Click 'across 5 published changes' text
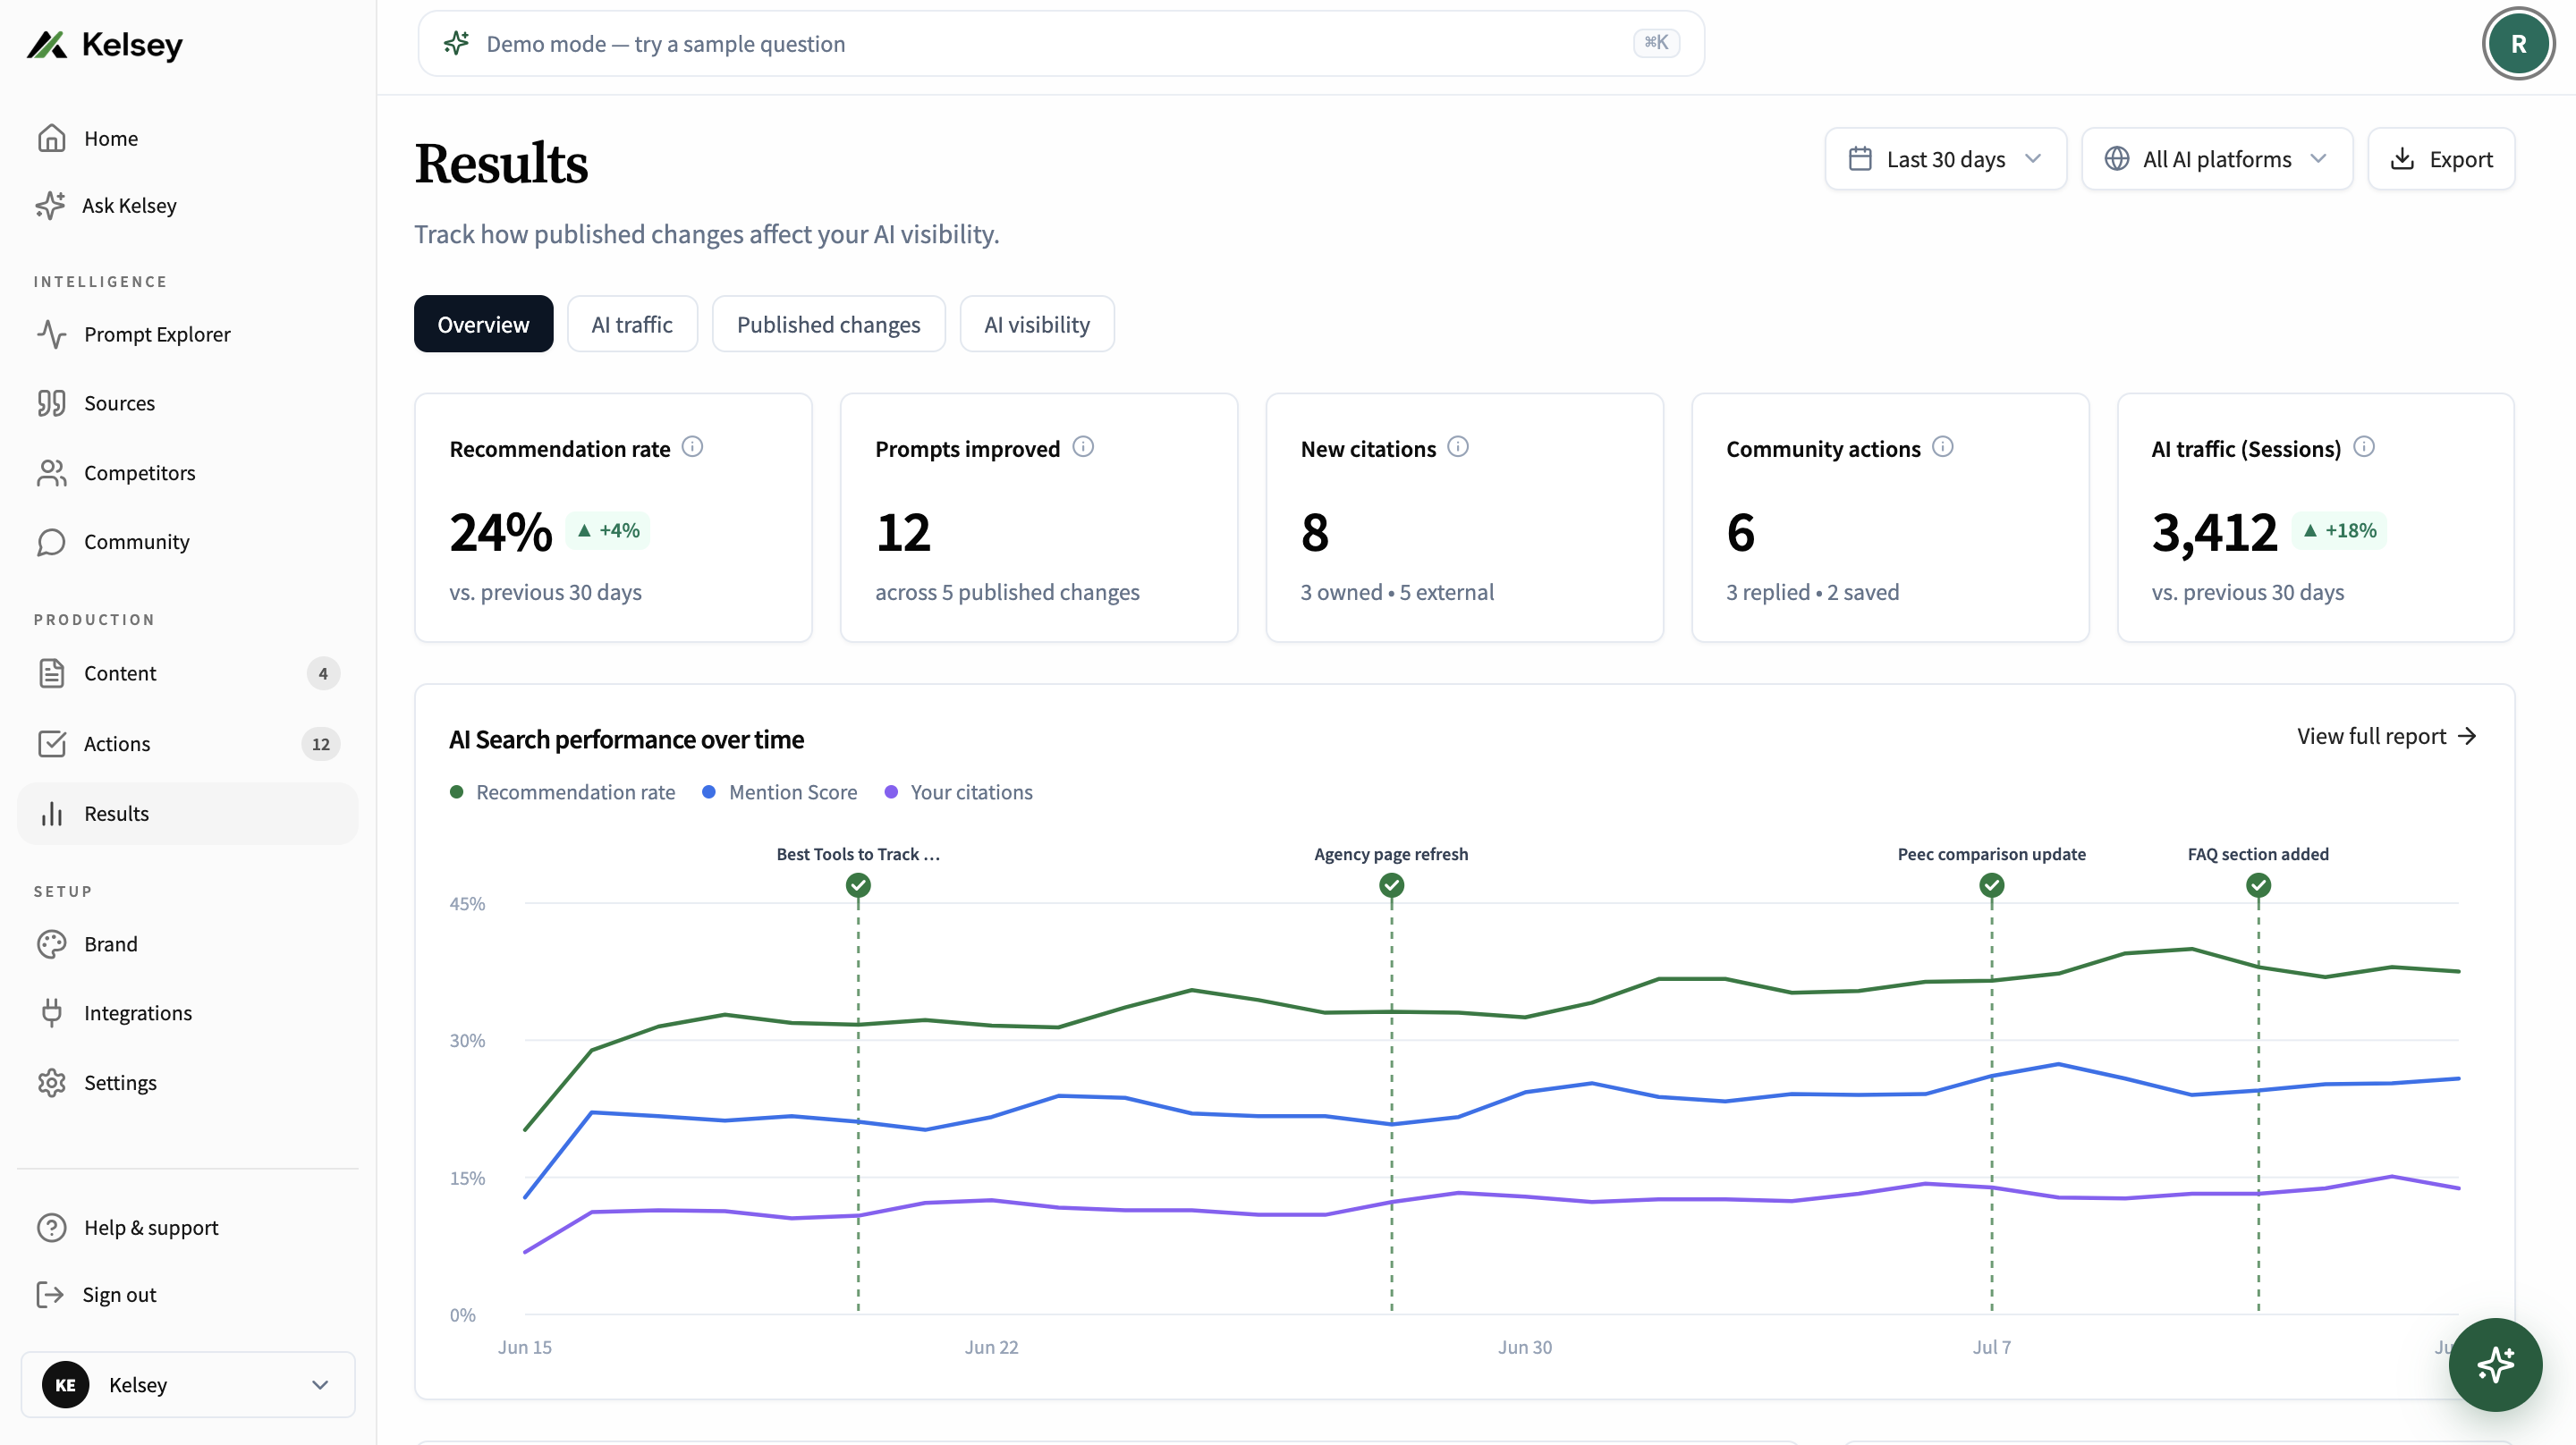This screenshot has width=2576, height=1445. [x=1007, y=592]
